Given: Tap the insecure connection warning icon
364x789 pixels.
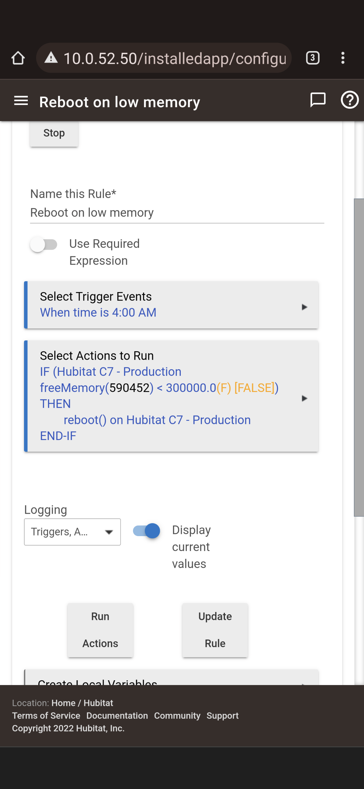Looking at the screenshot, I should [51, 58].
